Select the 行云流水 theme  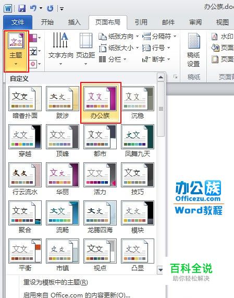tap(25, 179)
